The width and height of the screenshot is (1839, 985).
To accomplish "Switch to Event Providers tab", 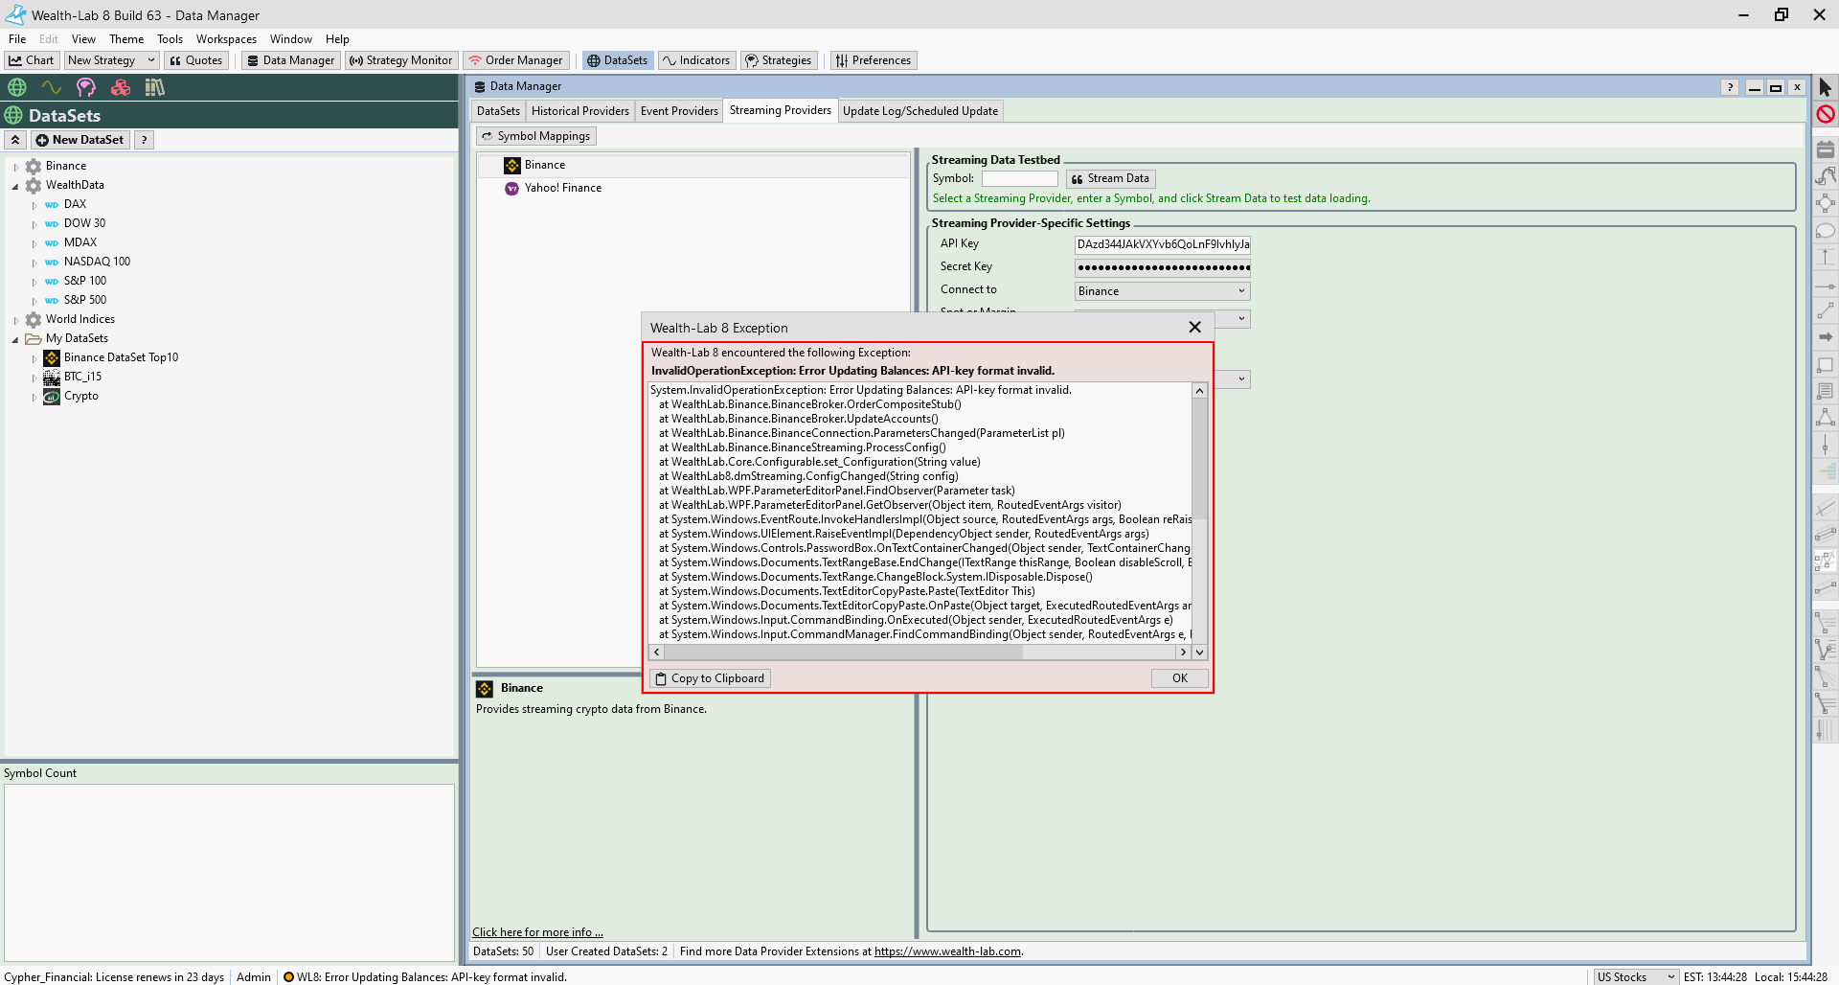I will pos(679,111).
